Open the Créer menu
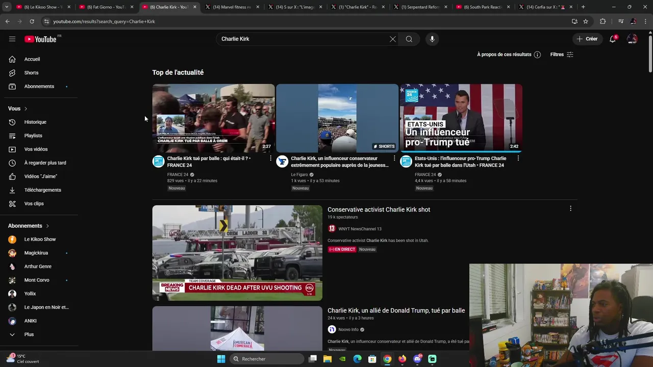The image size is (653, 367). tap(587, 39)
